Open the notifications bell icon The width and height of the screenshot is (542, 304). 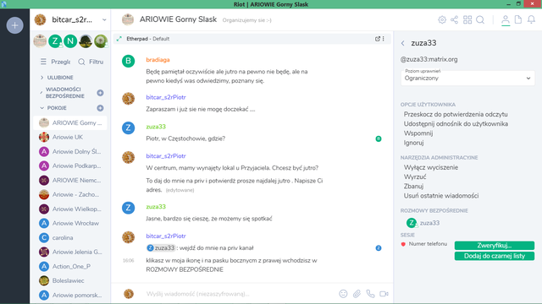pos(531,19)
